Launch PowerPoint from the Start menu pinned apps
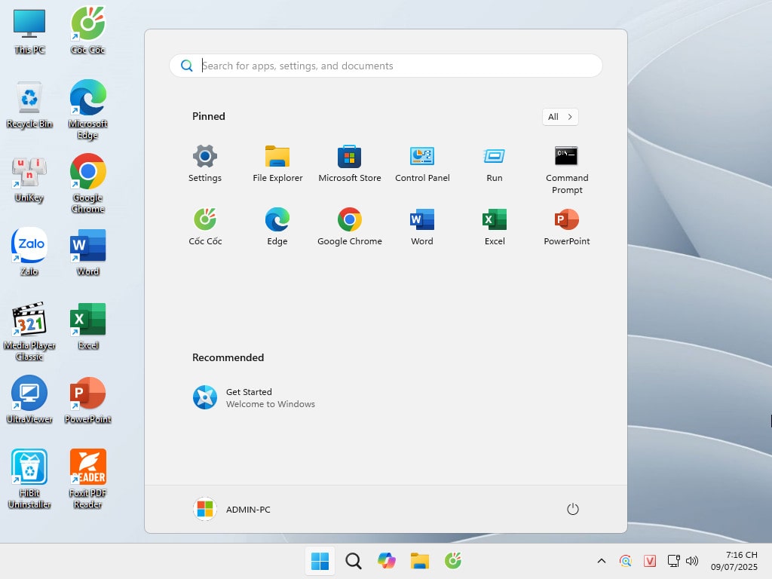Image resolution: width=772 pixels, height=579 pixels. 567,226
